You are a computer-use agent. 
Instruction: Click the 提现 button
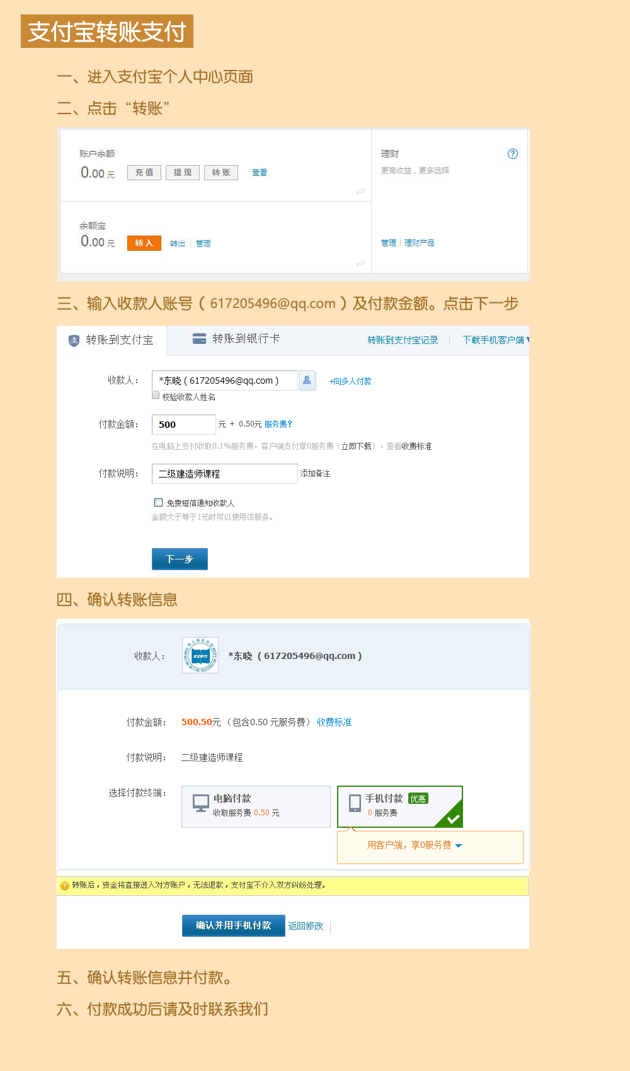point(183,173)
